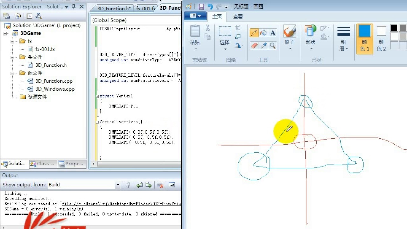407x229 pixels.
Task: Select the Color picker eyedropper tool
Action: pos(263,45)
